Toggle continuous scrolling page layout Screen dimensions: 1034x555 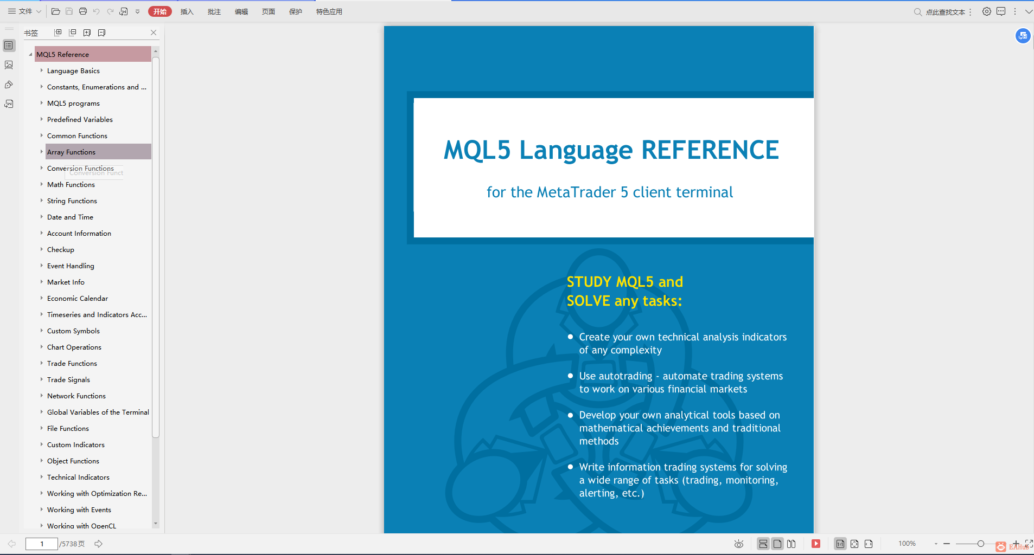pyautogui.click(x=763, y=544)
